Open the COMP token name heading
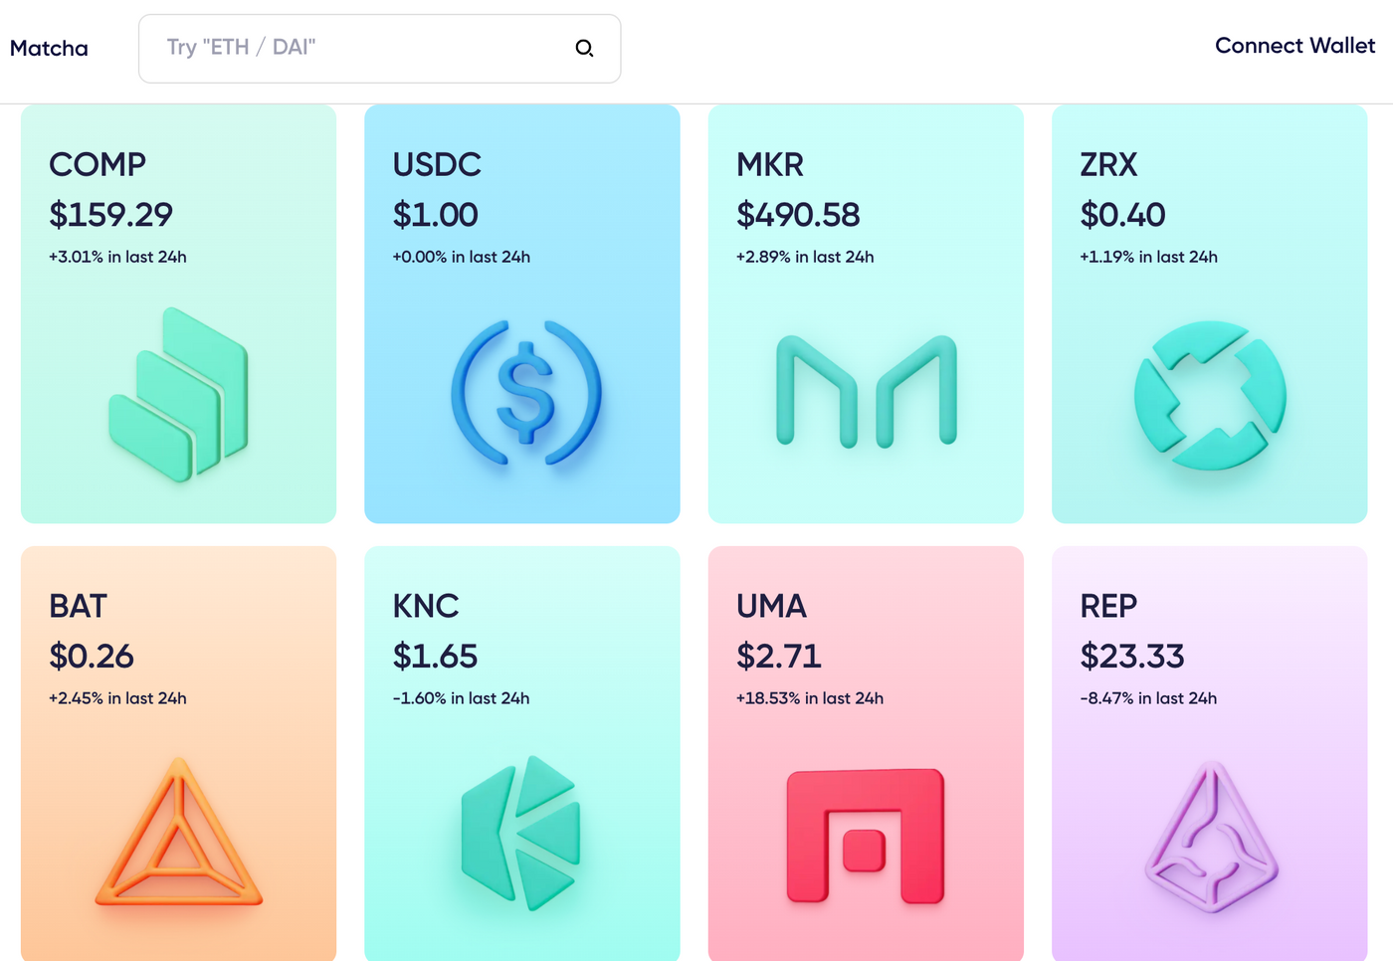 98,164
